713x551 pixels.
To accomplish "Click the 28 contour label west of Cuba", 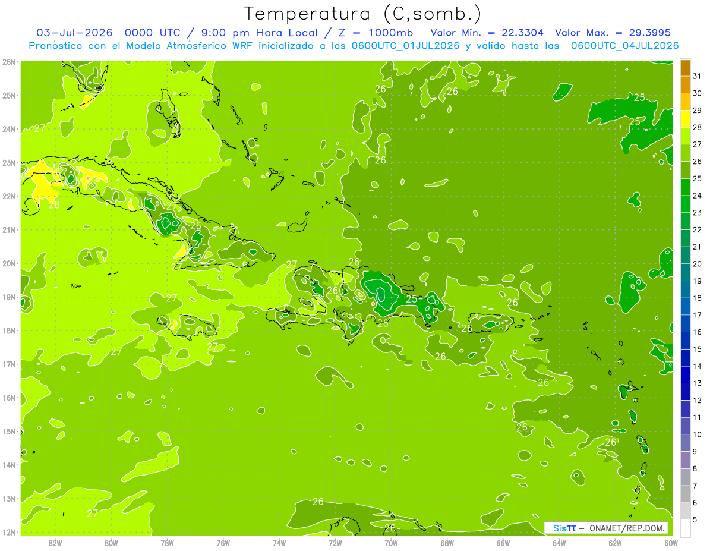I will 54,205.
